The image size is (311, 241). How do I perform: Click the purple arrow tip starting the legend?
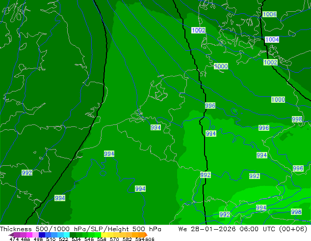(x=11, y=235)
